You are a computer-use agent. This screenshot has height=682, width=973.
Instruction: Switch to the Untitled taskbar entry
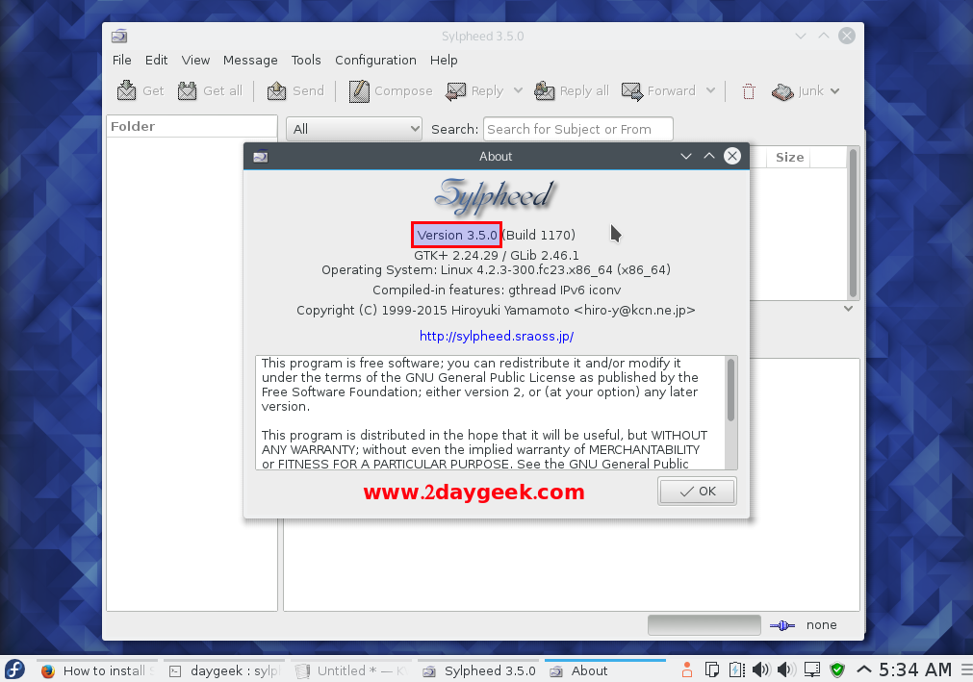pos(352,670)
